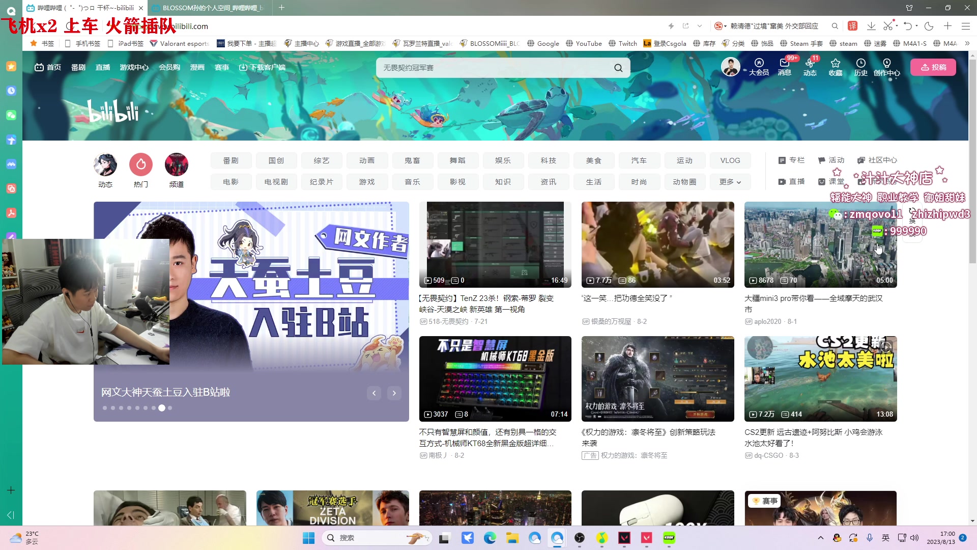Open the 科技 category
The image size is (977, 550).
[x=549, y=160]
